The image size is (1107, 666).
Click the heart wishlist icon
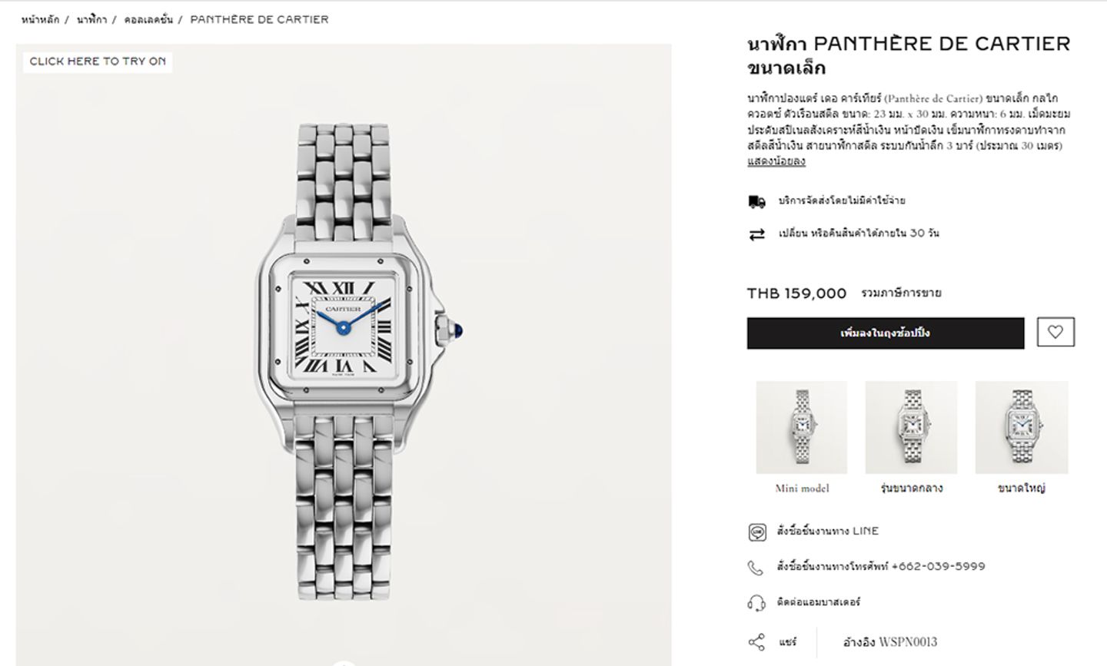coord(1055,333)
